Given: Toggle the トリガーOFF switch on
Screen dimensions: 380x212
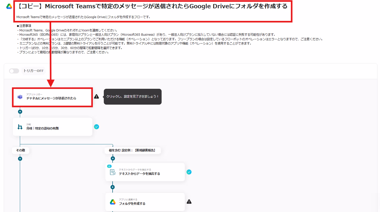Looking at the screenshot, I should [14, 71].
